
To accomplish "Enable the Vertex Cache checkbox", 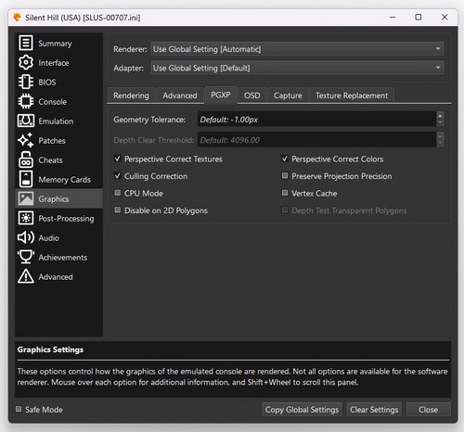I will (285, 193).
